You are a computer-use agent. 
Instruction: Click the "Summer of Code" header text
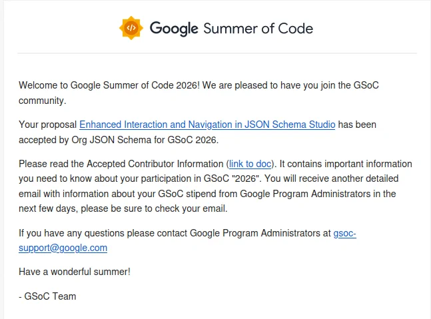(x=258, y=29)
